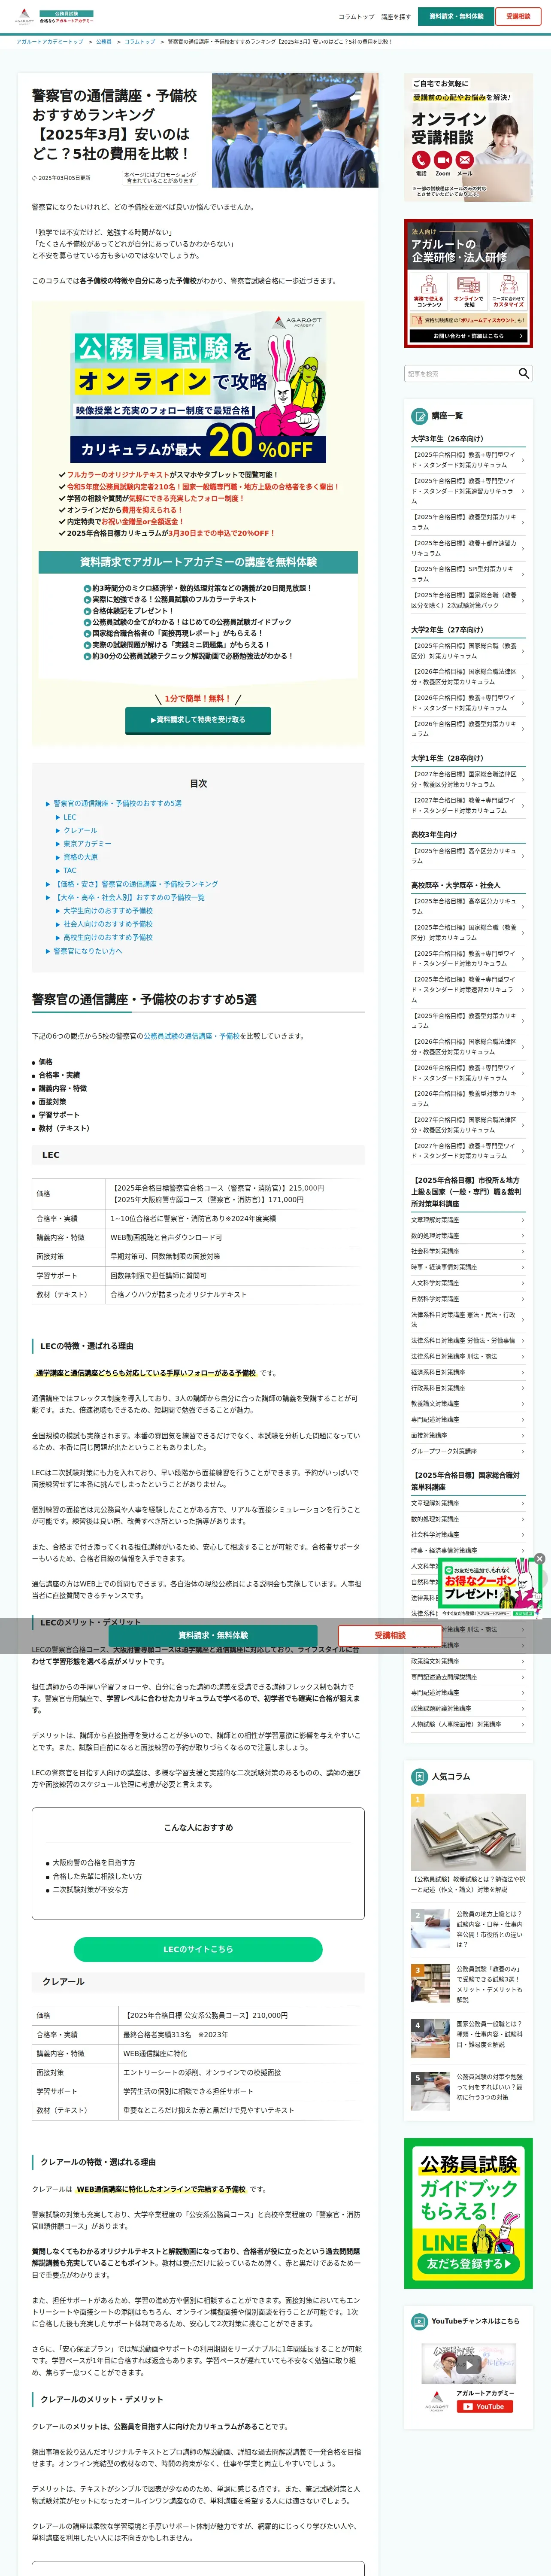Jump to 東京アカデミー in table of contents

(x=87, y=843)
